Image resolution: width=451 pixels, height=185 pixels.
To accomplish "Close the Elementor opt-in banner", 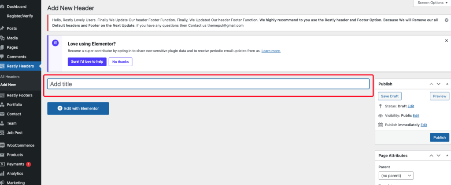I will coord(446,40).
